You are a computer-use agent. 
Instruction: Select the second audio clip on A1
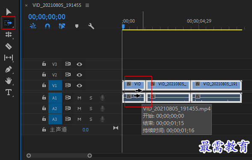(x=168, y=98)
